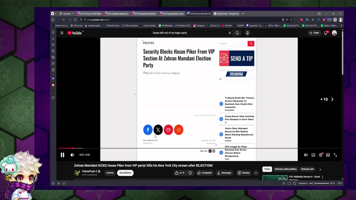Switch to Smallant attempts tab
The width and height of the screenshot is (356, 200).
[116, 14]
